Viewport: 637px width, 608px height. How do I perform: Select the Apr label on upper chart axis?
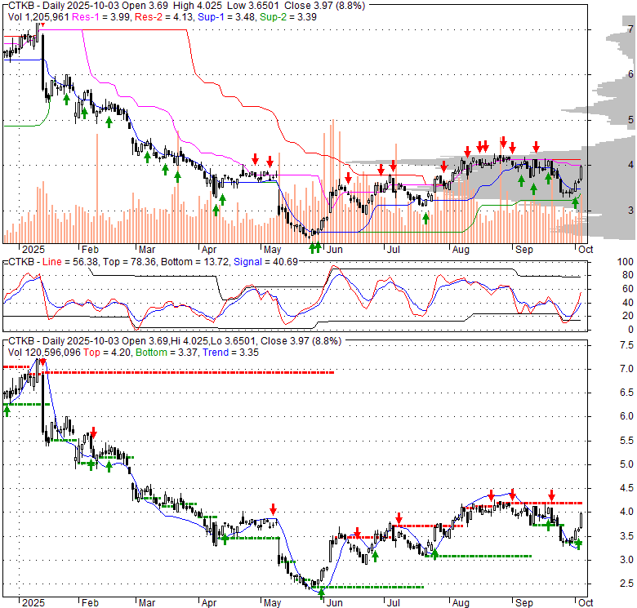[x=209, y=249]
